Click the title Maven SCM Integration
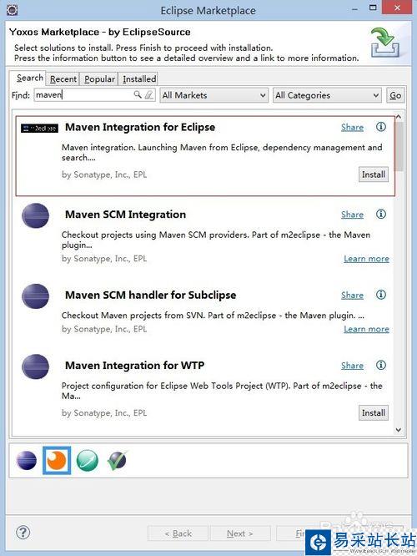 pos(125,215)
